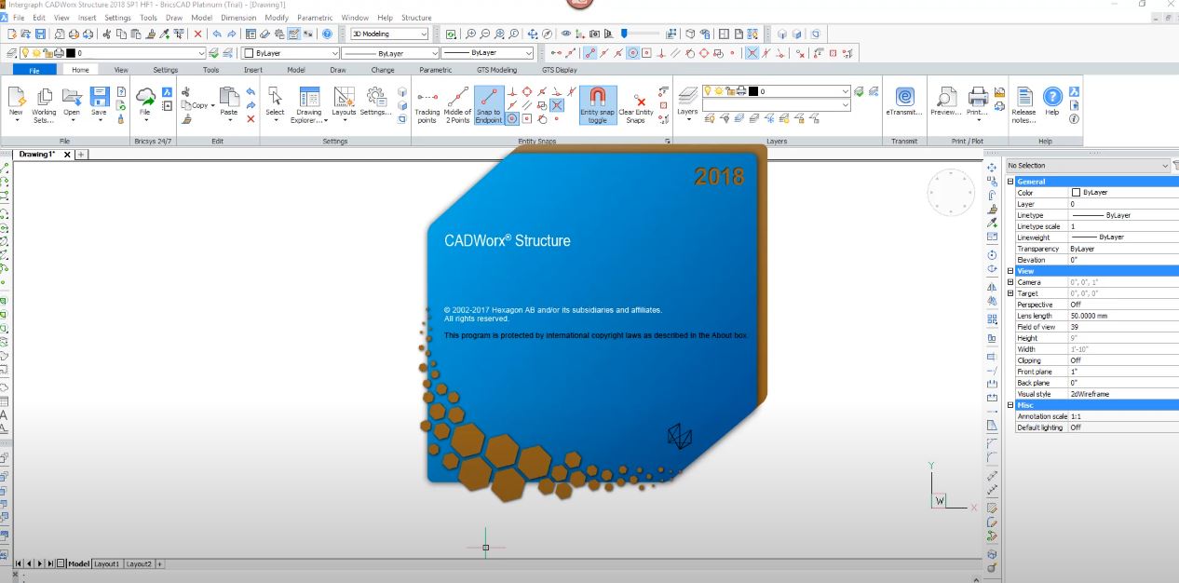The width and height of the screenshot is (1179, 583).
Task: Click the blue Help question mark icon
Action: [x=1052, y=98]
